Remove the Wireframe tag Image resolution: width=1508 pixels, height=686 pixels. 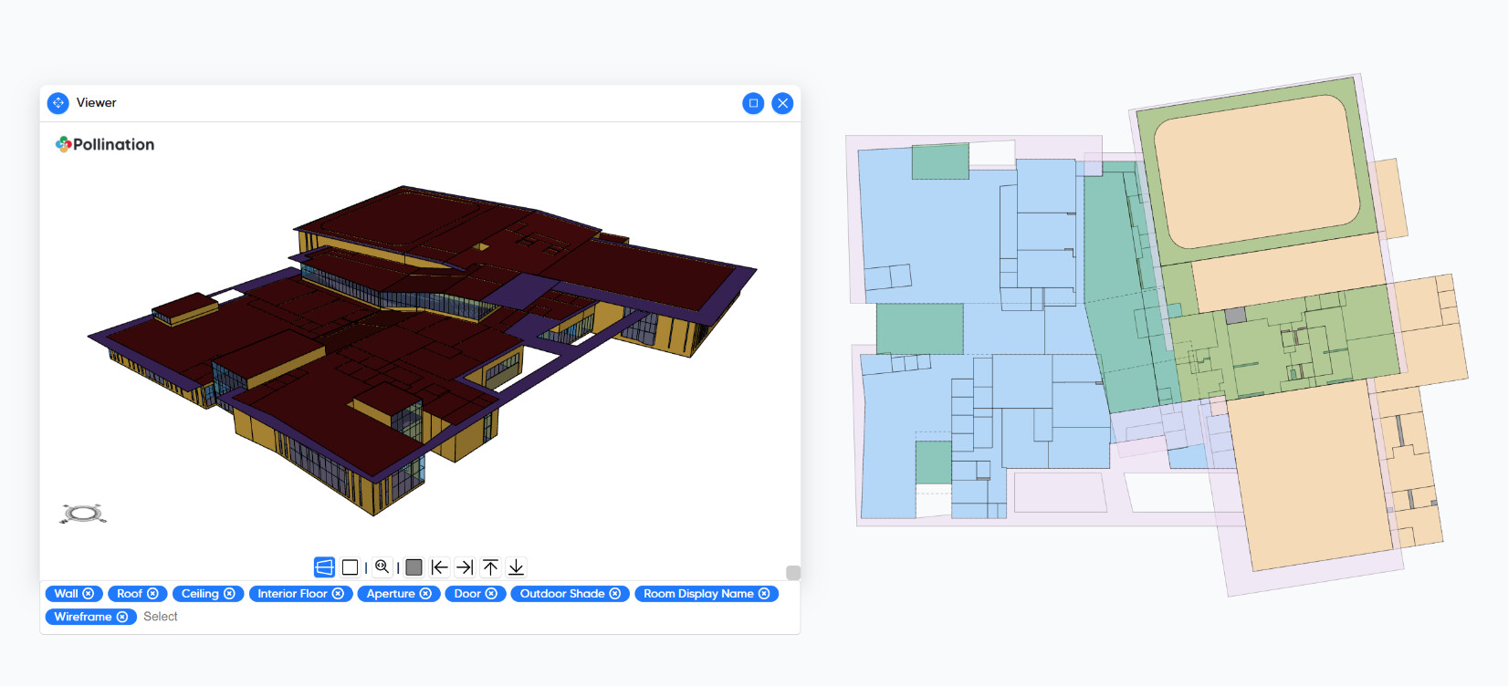[x=122, y=618]
